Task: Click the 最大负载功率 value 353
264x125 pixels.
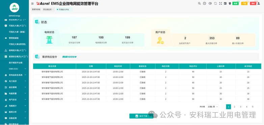Action: [212, 38]
